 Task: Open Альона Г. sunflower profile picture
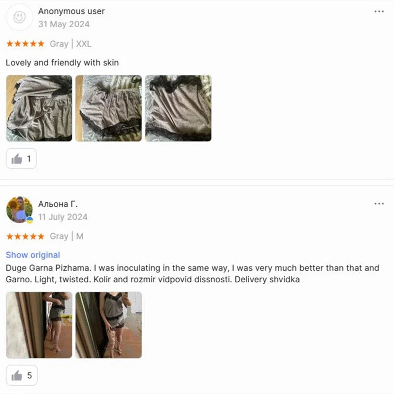(19, 210)
